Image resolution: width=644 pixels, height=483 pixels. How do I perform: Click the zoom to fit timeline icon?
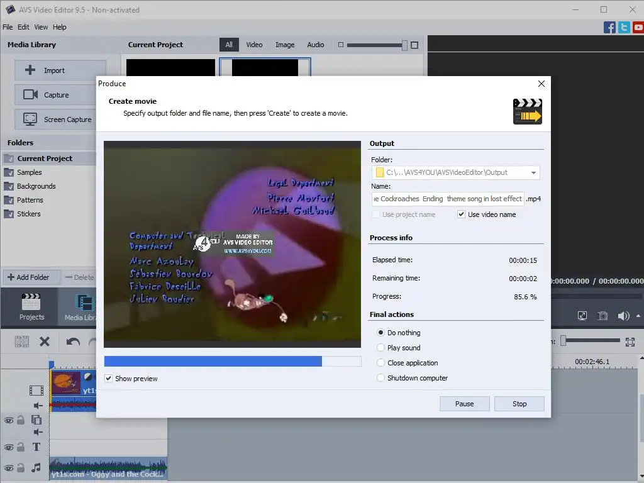[630, 341]
